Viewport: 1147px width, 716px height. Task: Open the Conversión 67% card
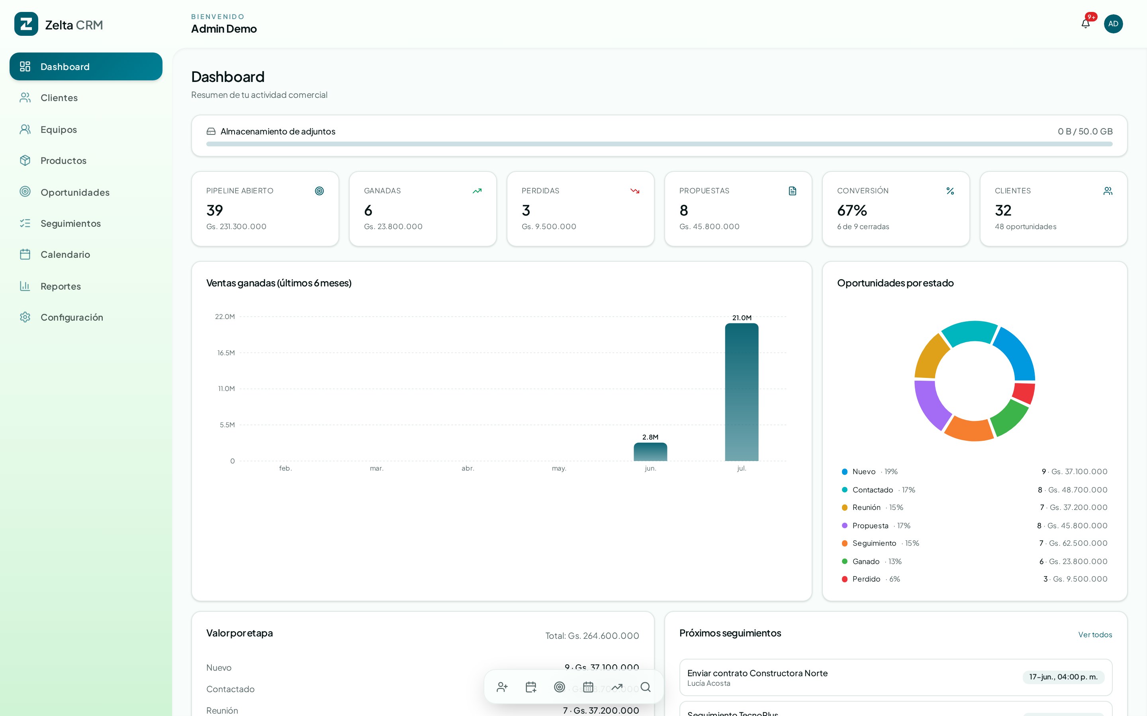pos(896,209)
